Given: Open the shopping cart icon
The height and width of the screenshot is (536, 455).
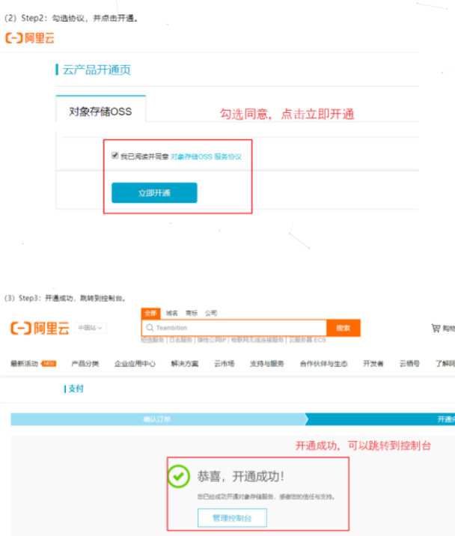Looking at the screenshot, I should click(x=436, y=328).
